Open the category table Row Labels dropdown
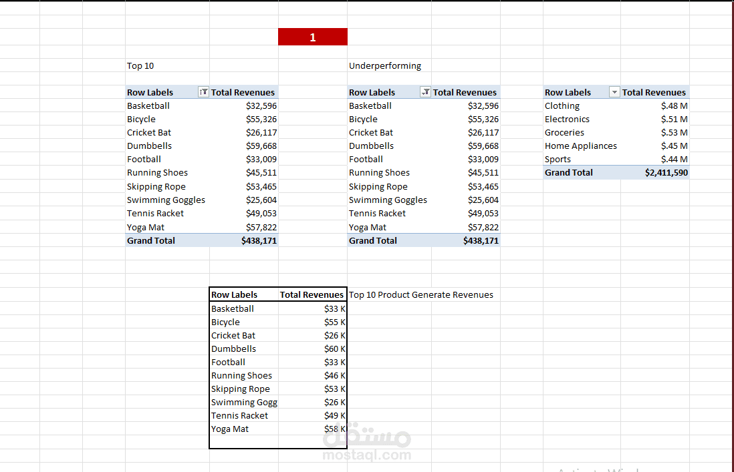 click(614, 92)
